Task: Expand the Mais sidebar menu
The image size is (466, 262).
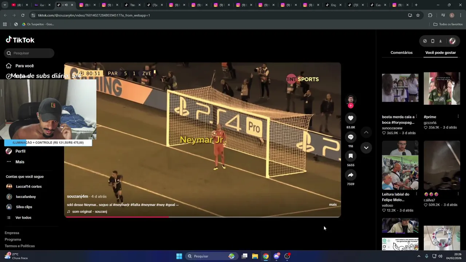Action: point(20,162)
